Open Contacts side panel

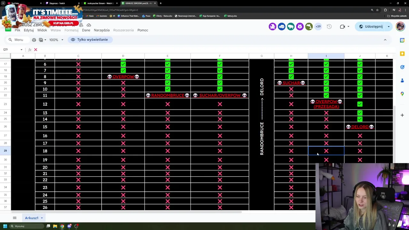point(402,80)
